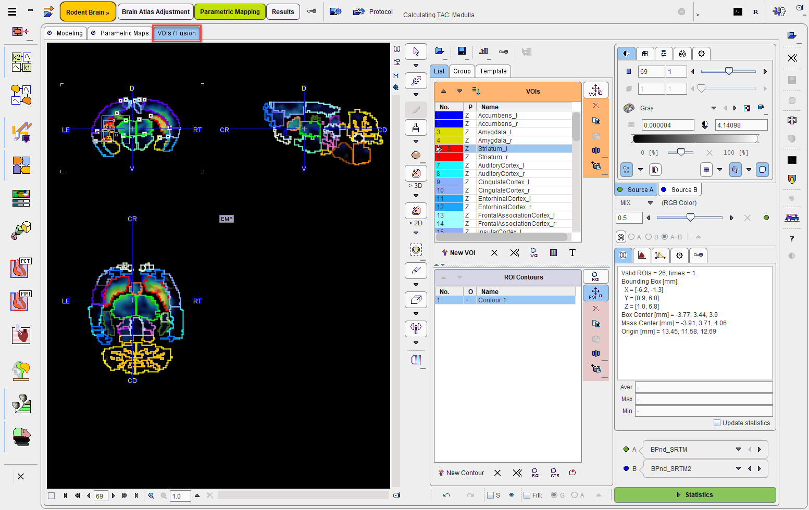Click the cuboid VOI tool icon

coord(416,300)
